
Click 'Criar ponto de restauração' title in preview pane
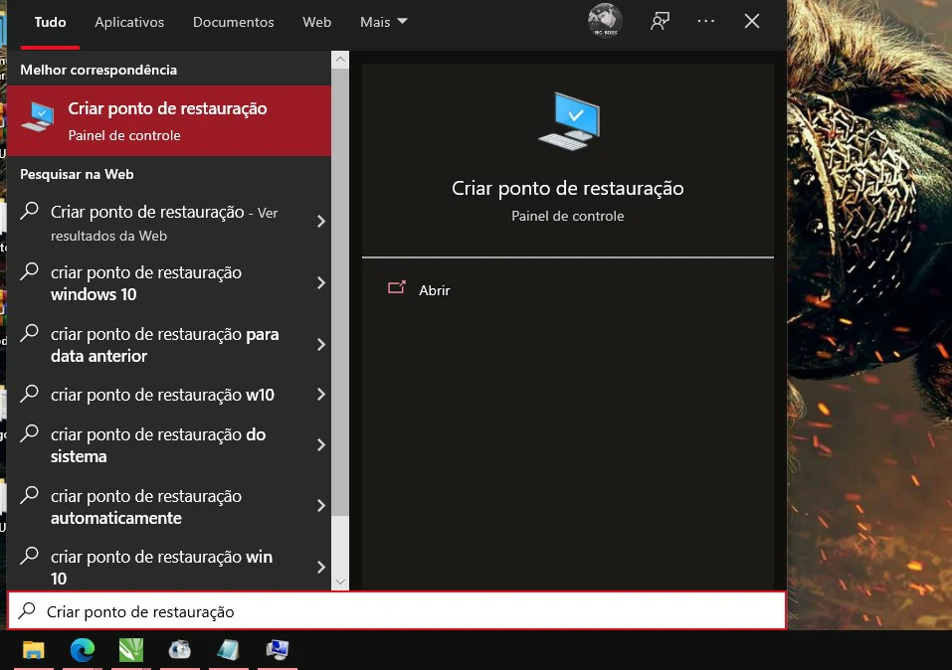coord(568,188)
